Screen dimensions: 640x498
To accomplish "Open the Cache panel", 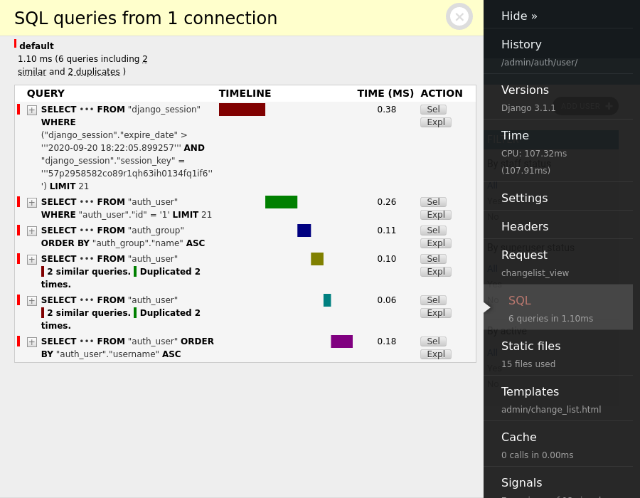I will point(518,438).
